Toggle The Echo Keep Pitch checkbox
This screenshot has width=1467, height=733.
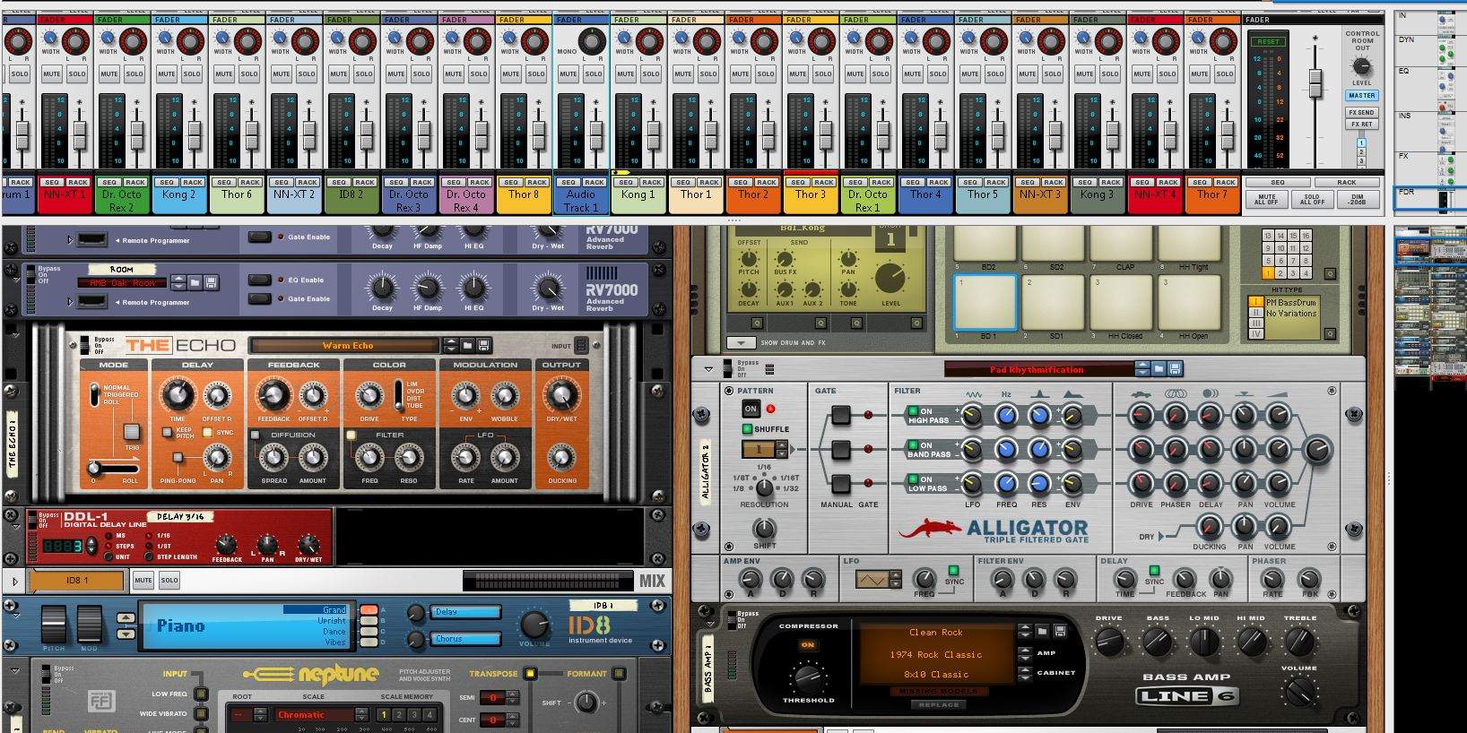(168, 432)
